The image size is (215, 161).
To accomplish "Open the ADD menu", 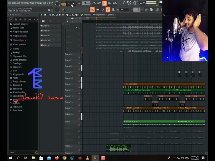I will pyautogui.click(x=18, y=3).
